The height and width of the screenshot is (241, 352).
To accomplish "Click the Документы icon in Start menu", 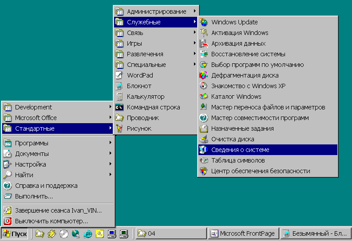I will (8, 154).
